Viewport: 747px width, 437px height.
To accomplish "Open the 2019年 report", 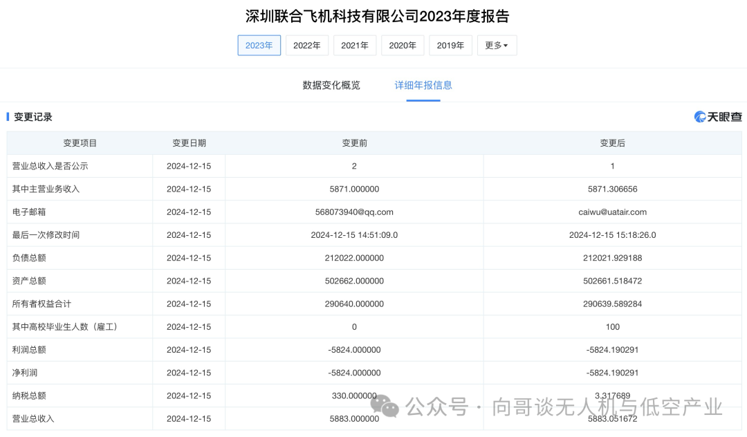I will click(x=450, y=45).
